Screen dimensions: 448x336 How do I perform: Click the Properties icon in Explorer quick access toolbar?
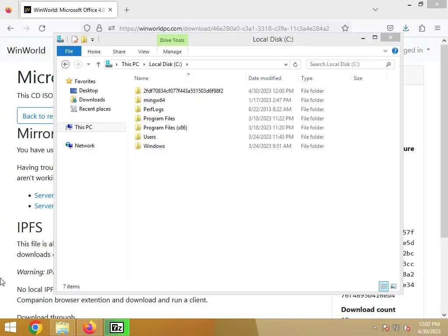point(74,39)
